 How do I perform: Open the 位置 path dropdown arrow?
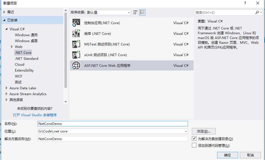tap(186, 131)
